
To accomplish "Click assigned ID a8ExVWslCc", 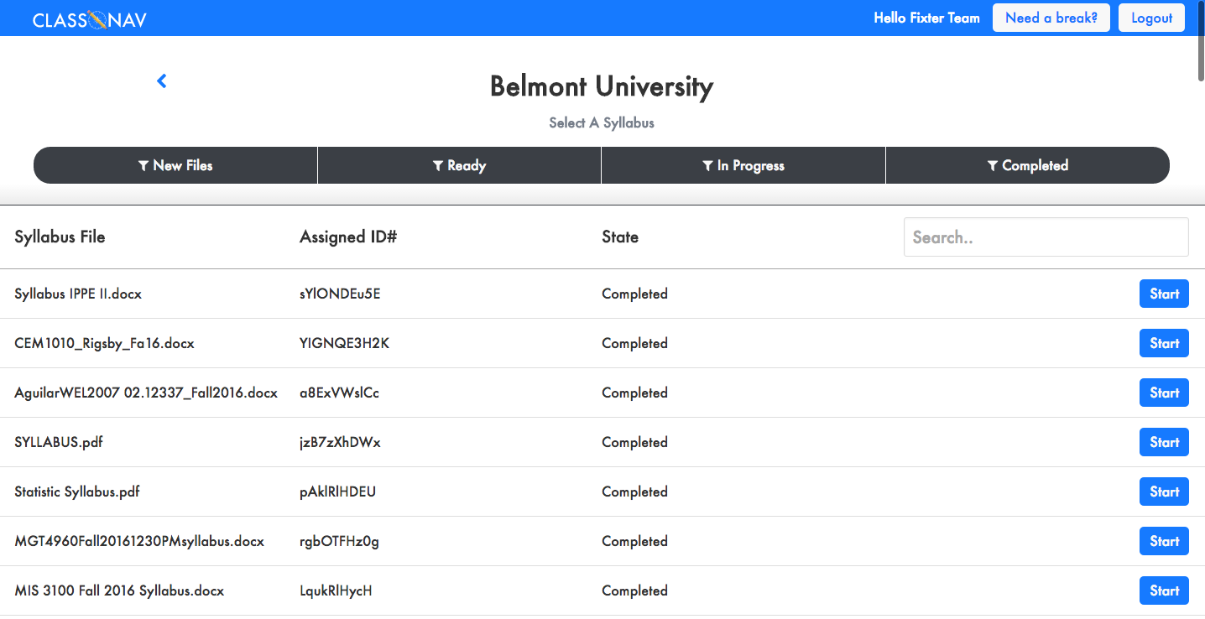I will 339,393.
